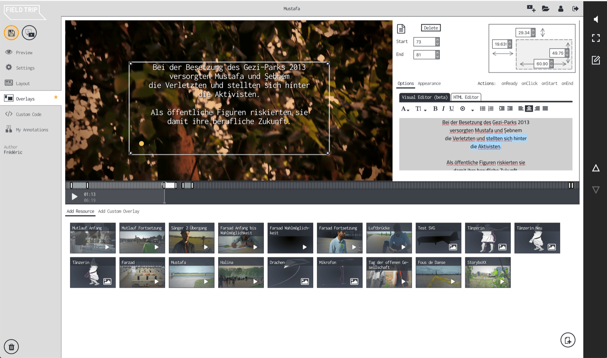The width and height of the screenshot is (607, 358).
Task: Enter fullscreen using the corner-brackets icon
Action: (596, 38)
